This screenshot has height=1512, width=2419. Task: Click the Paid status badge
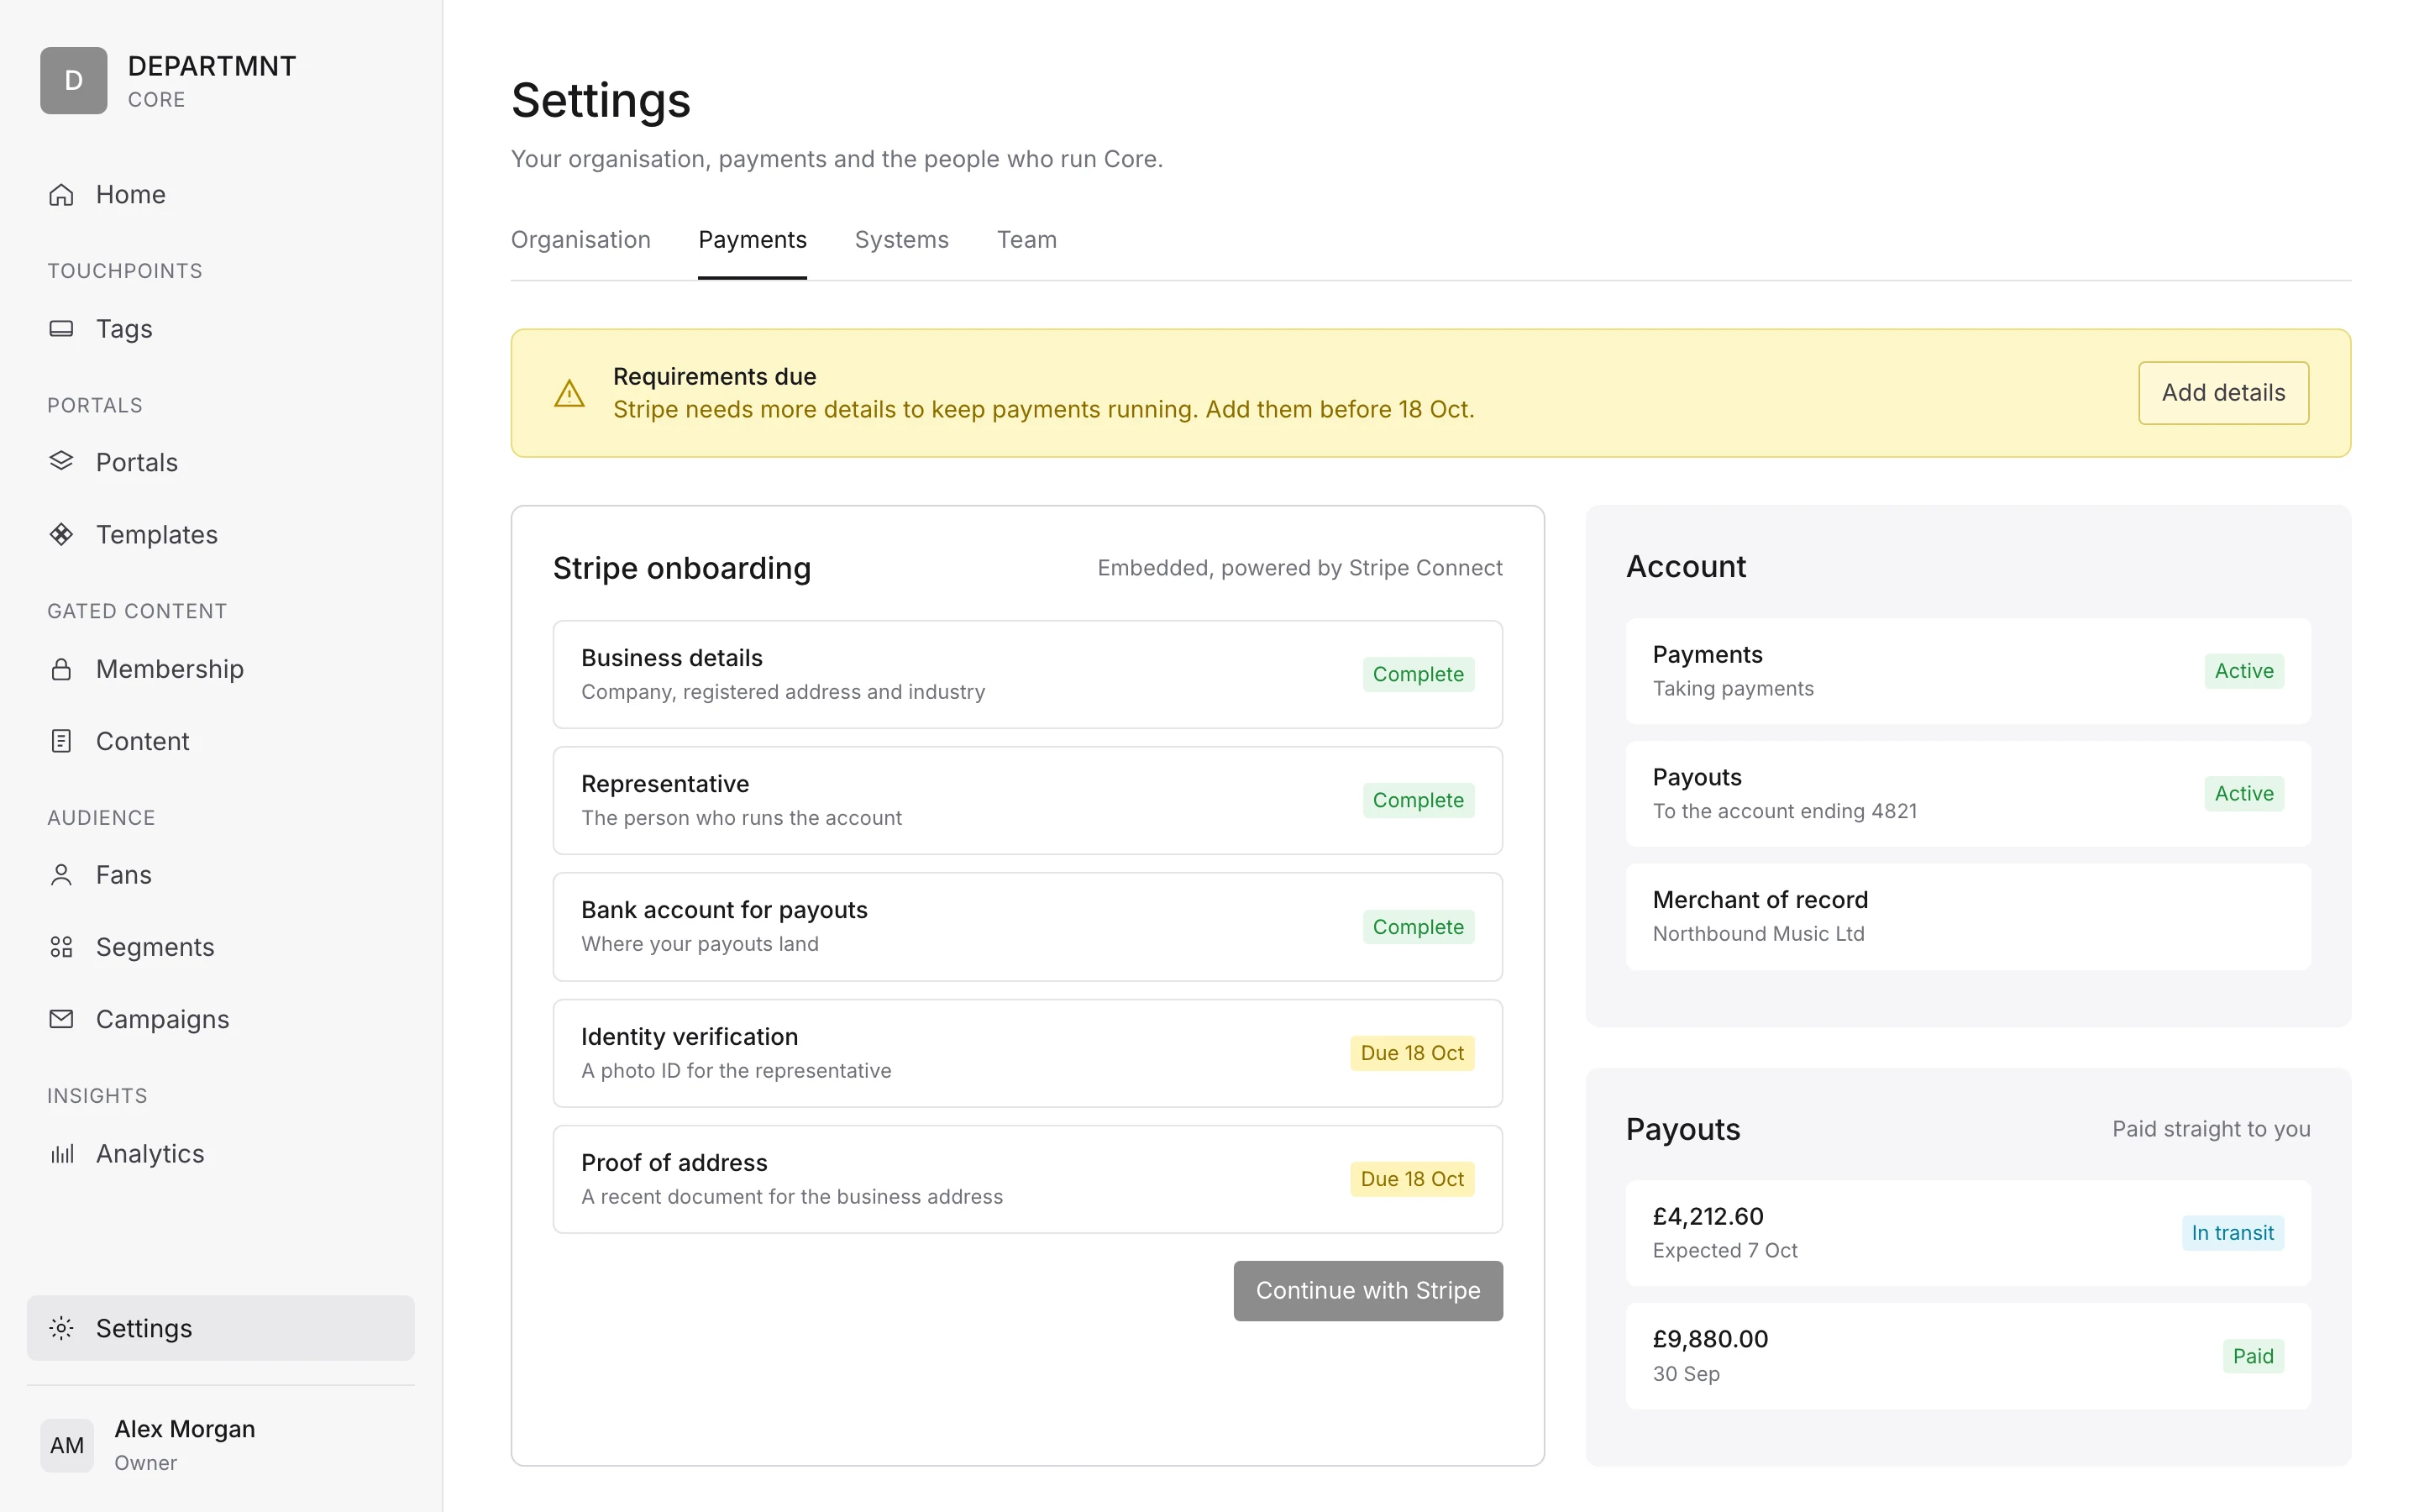pos(2253,1356)
